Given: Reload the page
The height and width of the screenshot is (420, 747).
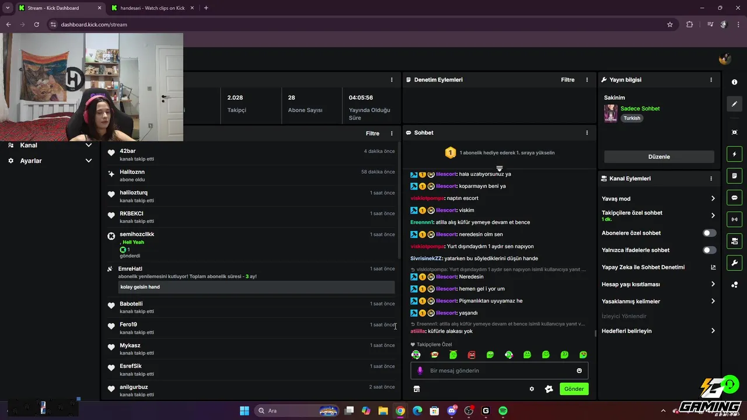Looking at the screenshot, I should pos(37,24).
